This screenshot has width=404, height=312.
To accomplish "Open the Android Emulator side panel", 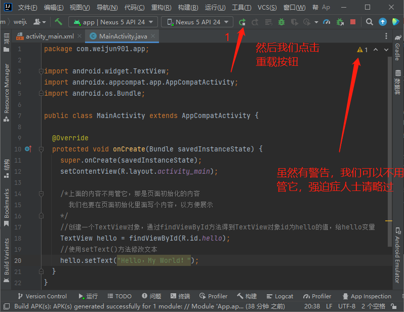I will [397, 255].
